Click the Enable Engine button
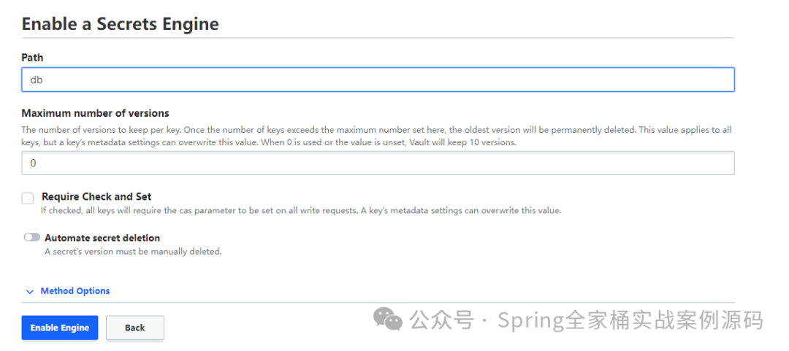This screenshot has height=351, width=789. pos(60,328)
